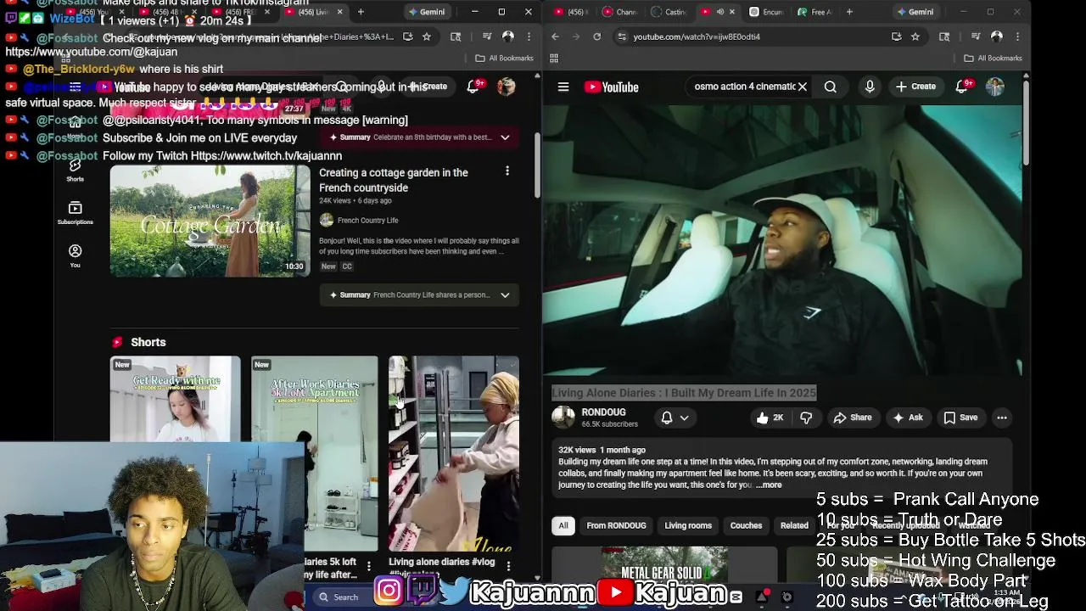Click the Create button in the right window
Viewport: 1086px width, 611px height.
[915, 87]
